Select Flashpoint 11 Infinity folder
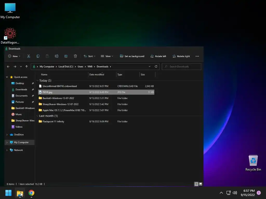This screenshot has width=266, height=199. click(x=96, y=122)
